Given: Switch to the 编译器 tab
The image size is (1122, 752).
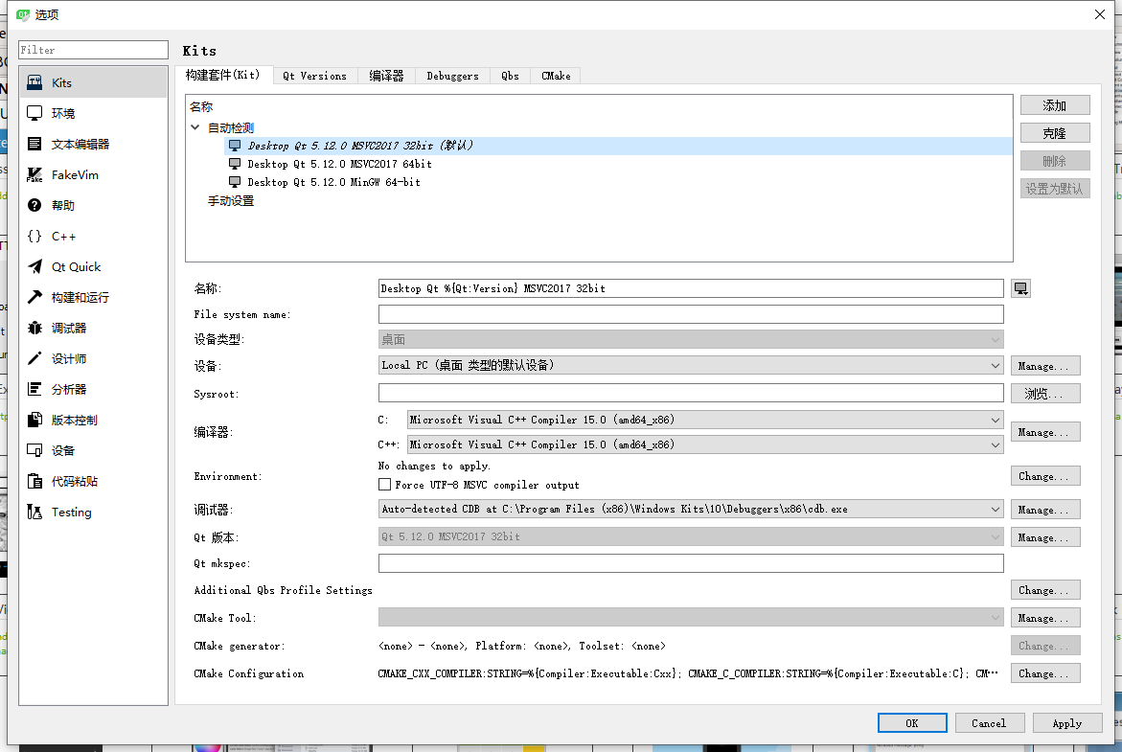Looking at the screenshot, I should click(386, 76).
